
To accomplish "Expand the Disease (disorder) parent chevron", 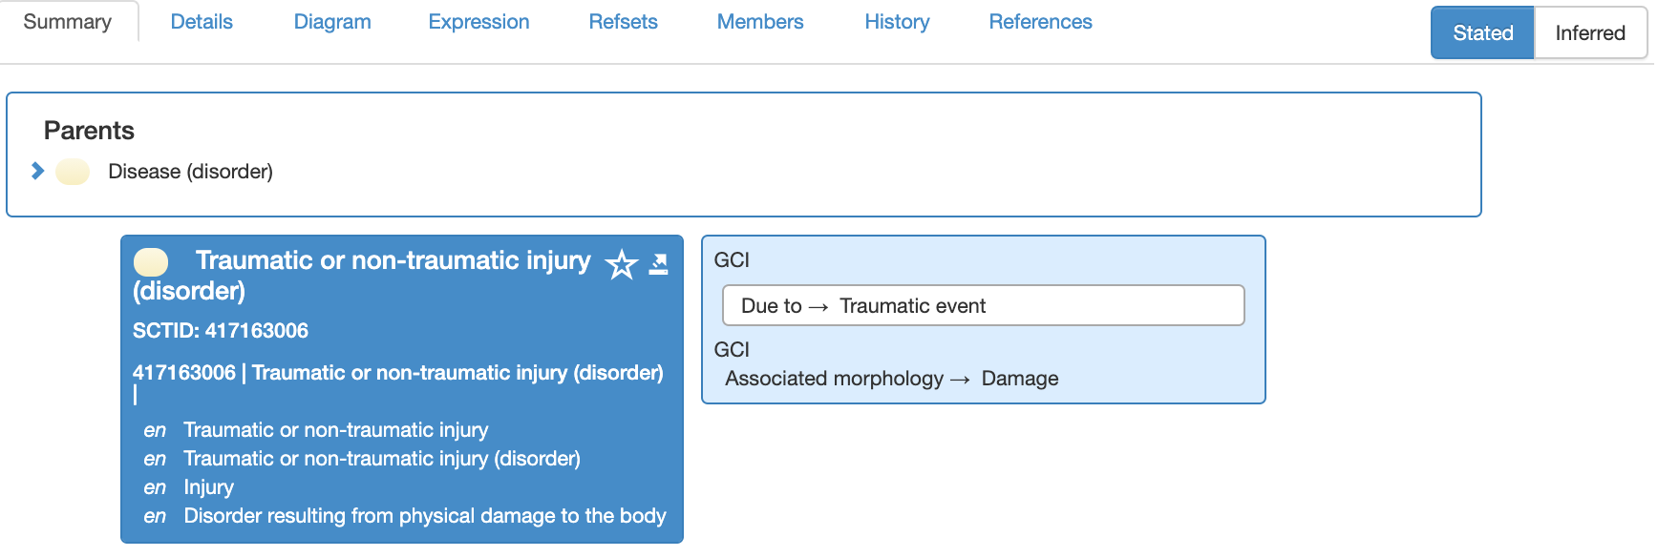I will tap(37, 171).
